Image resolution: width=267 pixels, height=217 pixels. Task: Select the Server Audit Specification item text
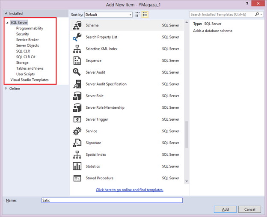(x=106, y=84)
